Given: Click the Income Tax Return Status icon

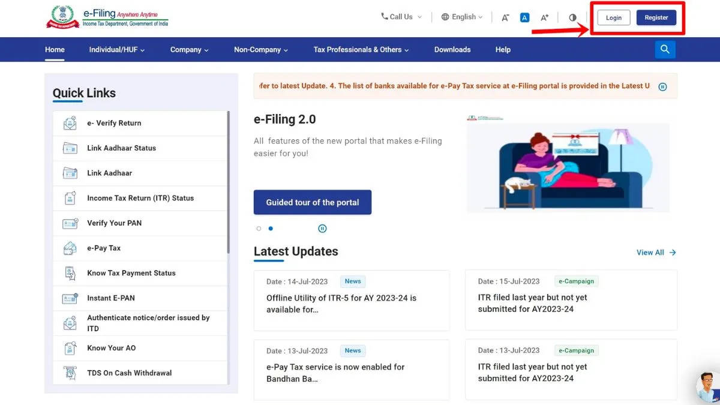Looking at the screenshot, I should click(70, 198).
